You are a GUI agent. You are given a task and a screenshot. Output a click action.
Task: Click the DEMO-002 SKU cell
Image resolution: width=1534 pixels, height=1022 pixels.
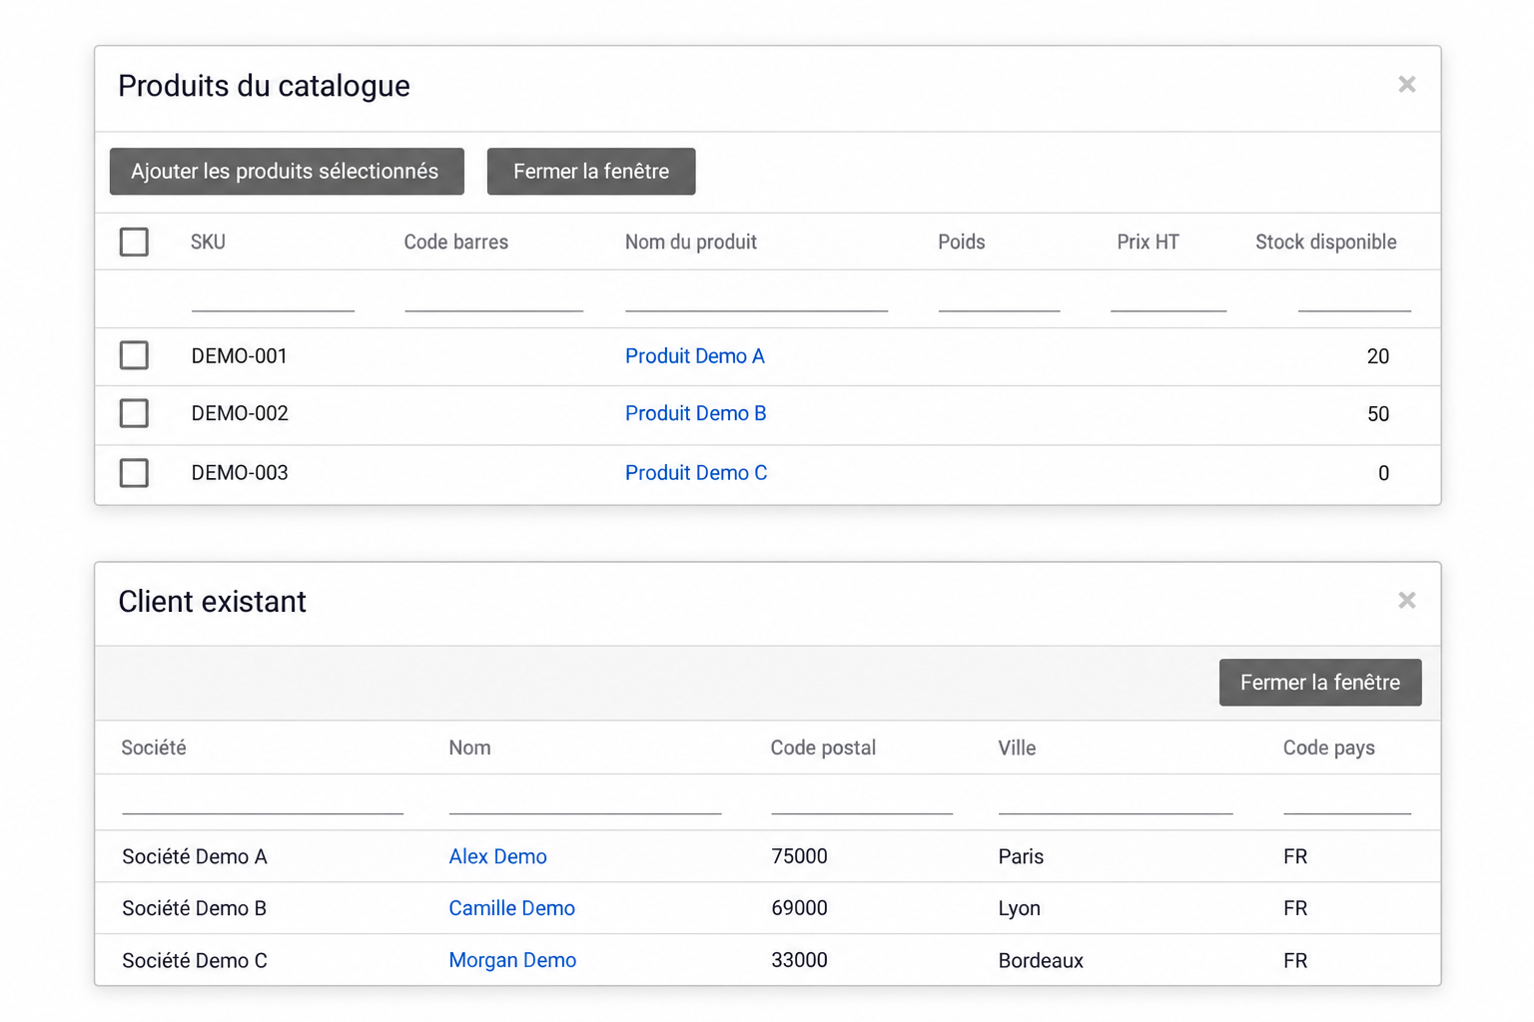[x=240, y=413]
